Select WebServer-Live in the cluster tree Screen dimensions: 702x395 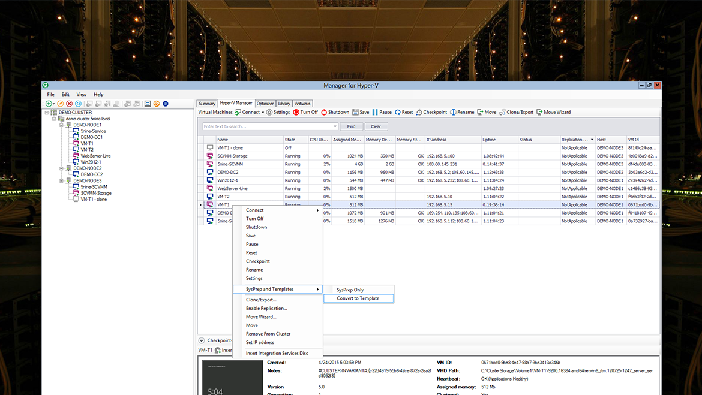(95, 156)
